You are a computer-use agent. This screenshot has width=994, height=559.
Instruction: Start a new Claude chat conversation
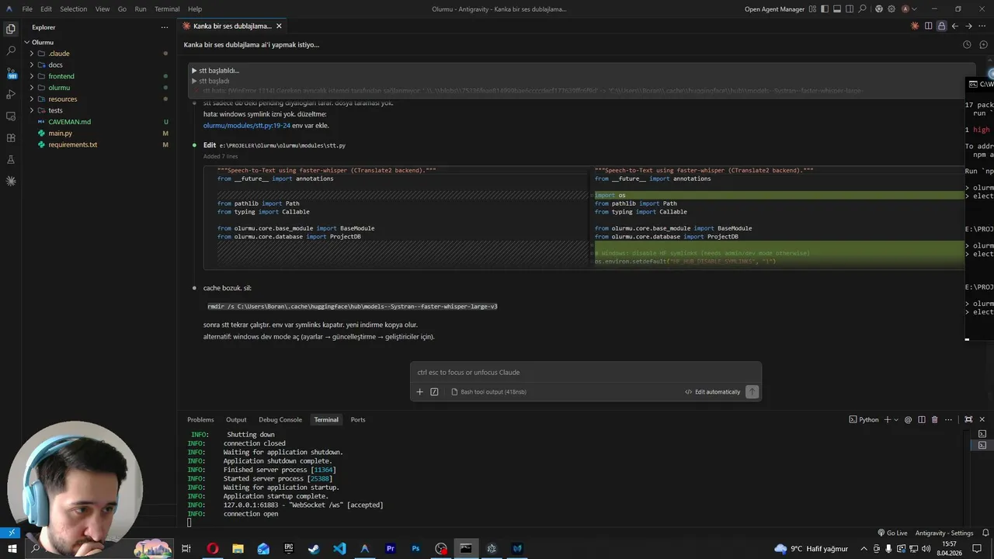click(x=982, y=44)
